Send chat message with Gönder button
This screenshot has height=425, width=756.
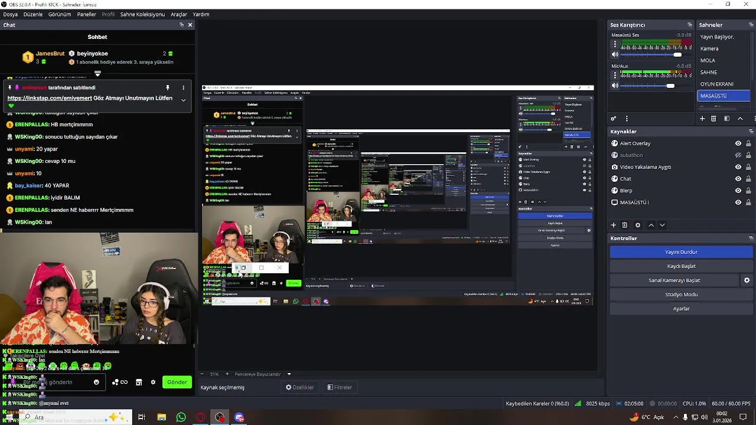(x=177, y=382)
